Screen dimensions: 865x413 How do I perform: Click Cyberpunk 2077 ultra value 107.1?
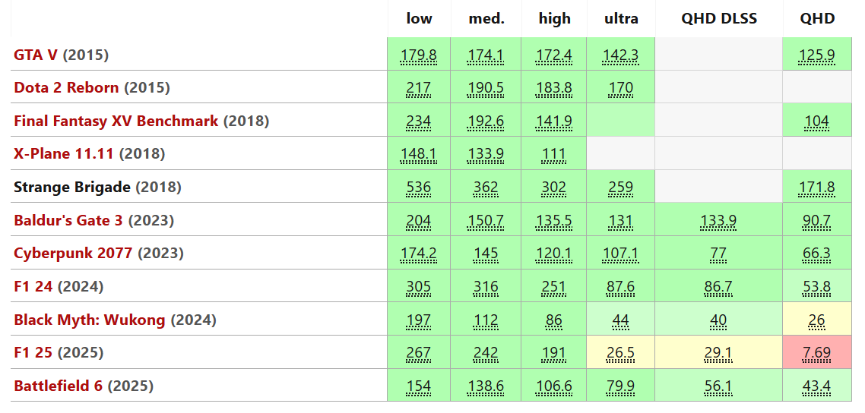click(x=621, y=254)
